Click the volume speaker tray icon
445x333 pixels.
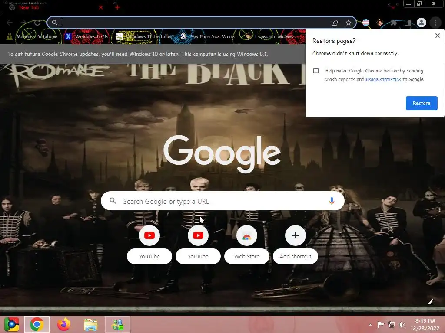[x=402, y=324]
